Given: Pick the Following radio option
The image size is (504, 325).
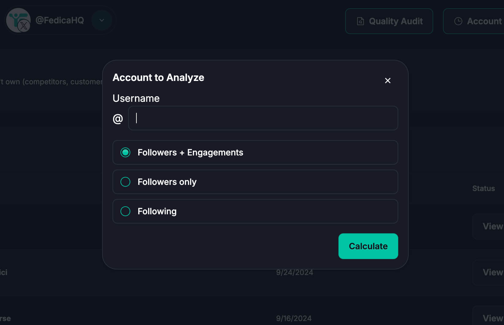Looking at the screenshot, I should tap(125, 211).
